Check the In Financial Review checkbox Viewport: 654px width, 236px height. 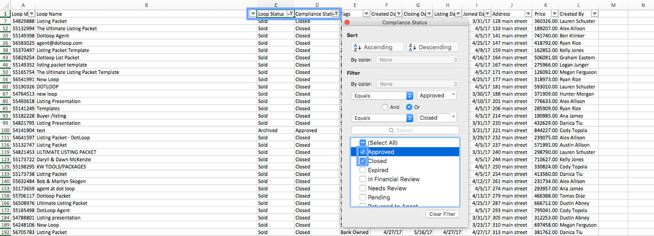pos(363,179)
